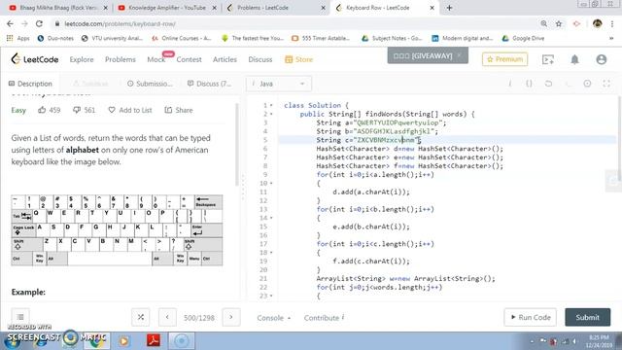This screenshot has height=350, width=622.
Task: Click the keyboard layout image
Action: coord(117,230)
